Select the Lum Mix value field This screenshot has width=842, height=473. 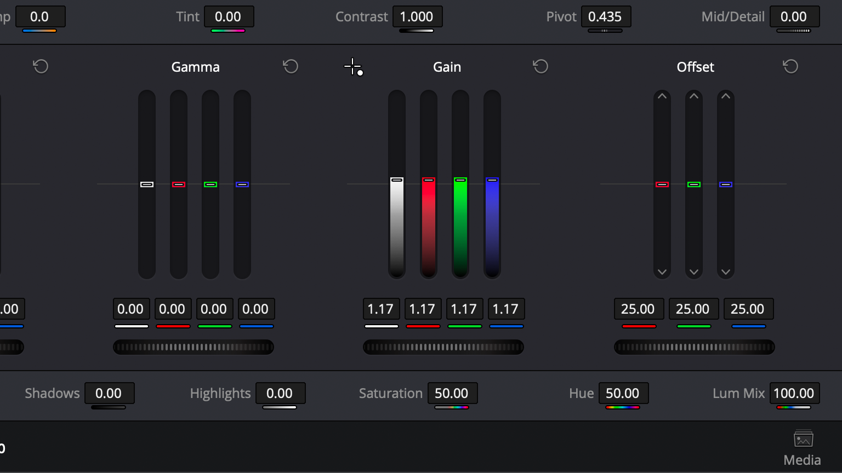click(x=794, y=393)
